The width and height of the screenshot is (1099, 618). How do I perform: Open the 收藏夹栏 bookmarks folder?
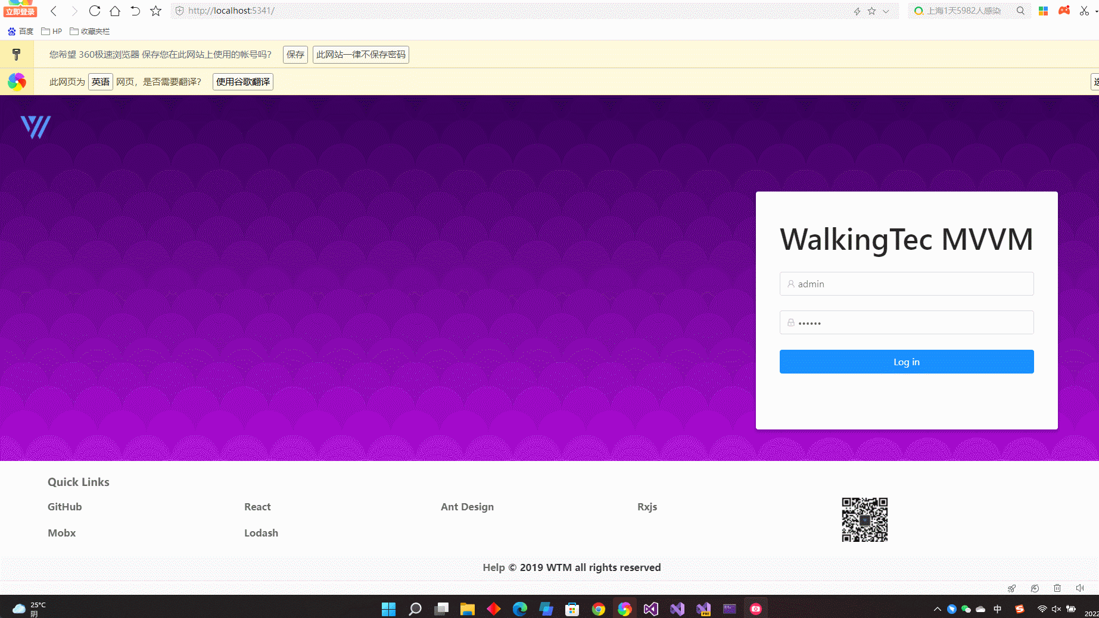point(90,31)
